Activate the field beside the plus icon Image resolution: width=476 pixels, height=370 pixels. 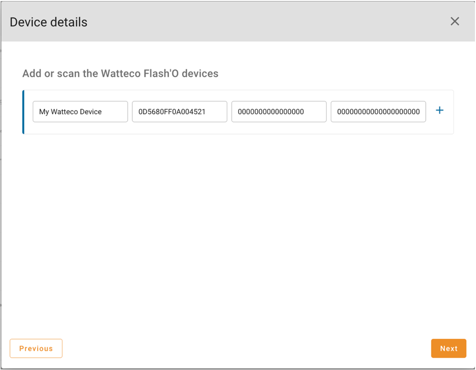378,112
